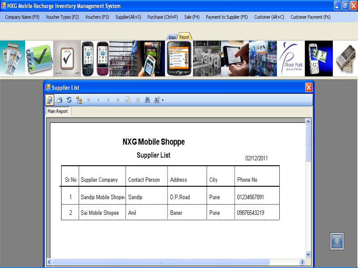
Task: Jump to last report page
Action: pyautogui.click(x=118, y=100)
